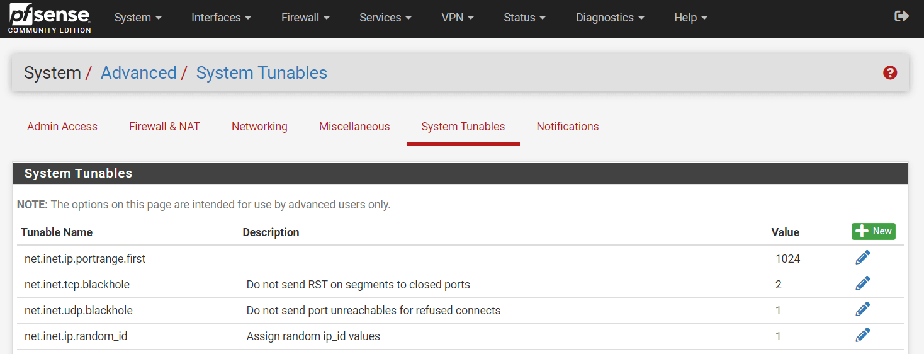This screenshot has width=924, height=354.
Task: Open the Notifications tab
Action: click(567, 127)
